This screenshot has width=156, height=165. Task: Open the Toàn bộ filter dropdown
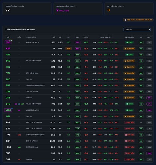click(137, 29)
